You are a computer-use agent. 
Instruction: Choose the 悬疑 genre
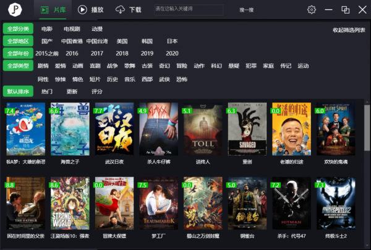pos(234,65)
